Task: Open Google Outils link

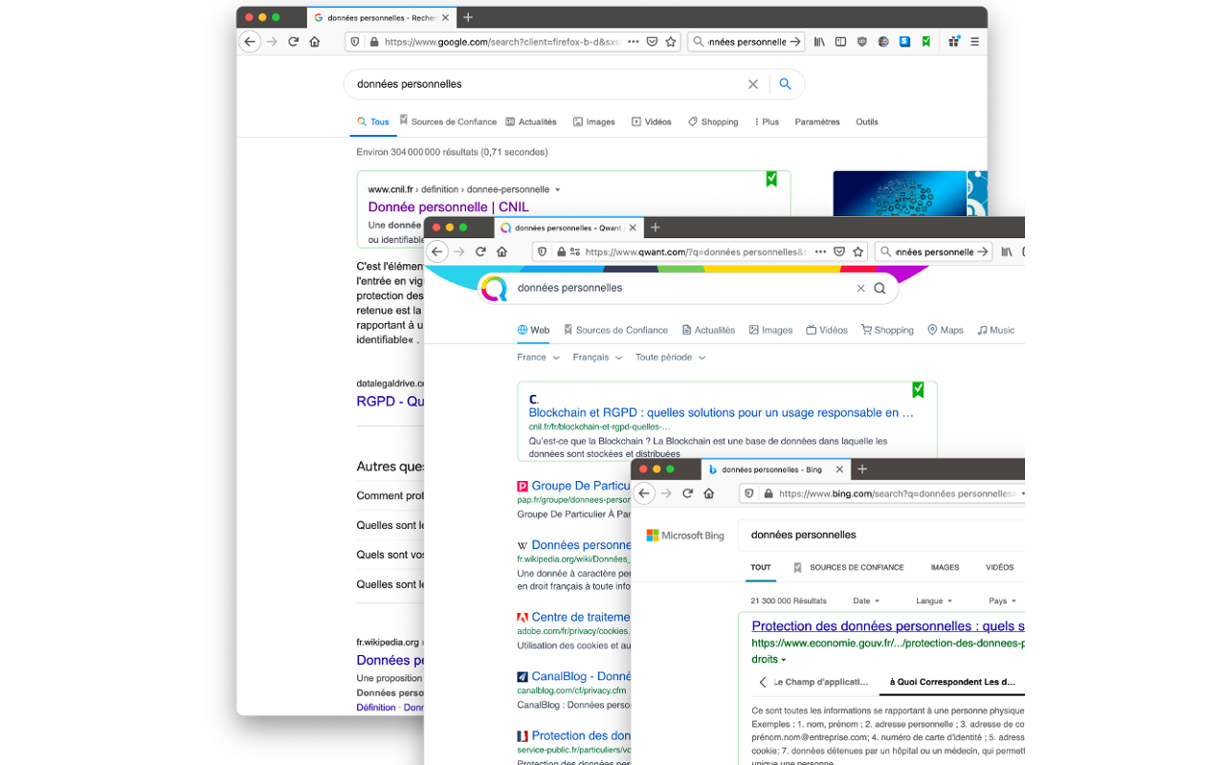Action: [x=867, y=121]
